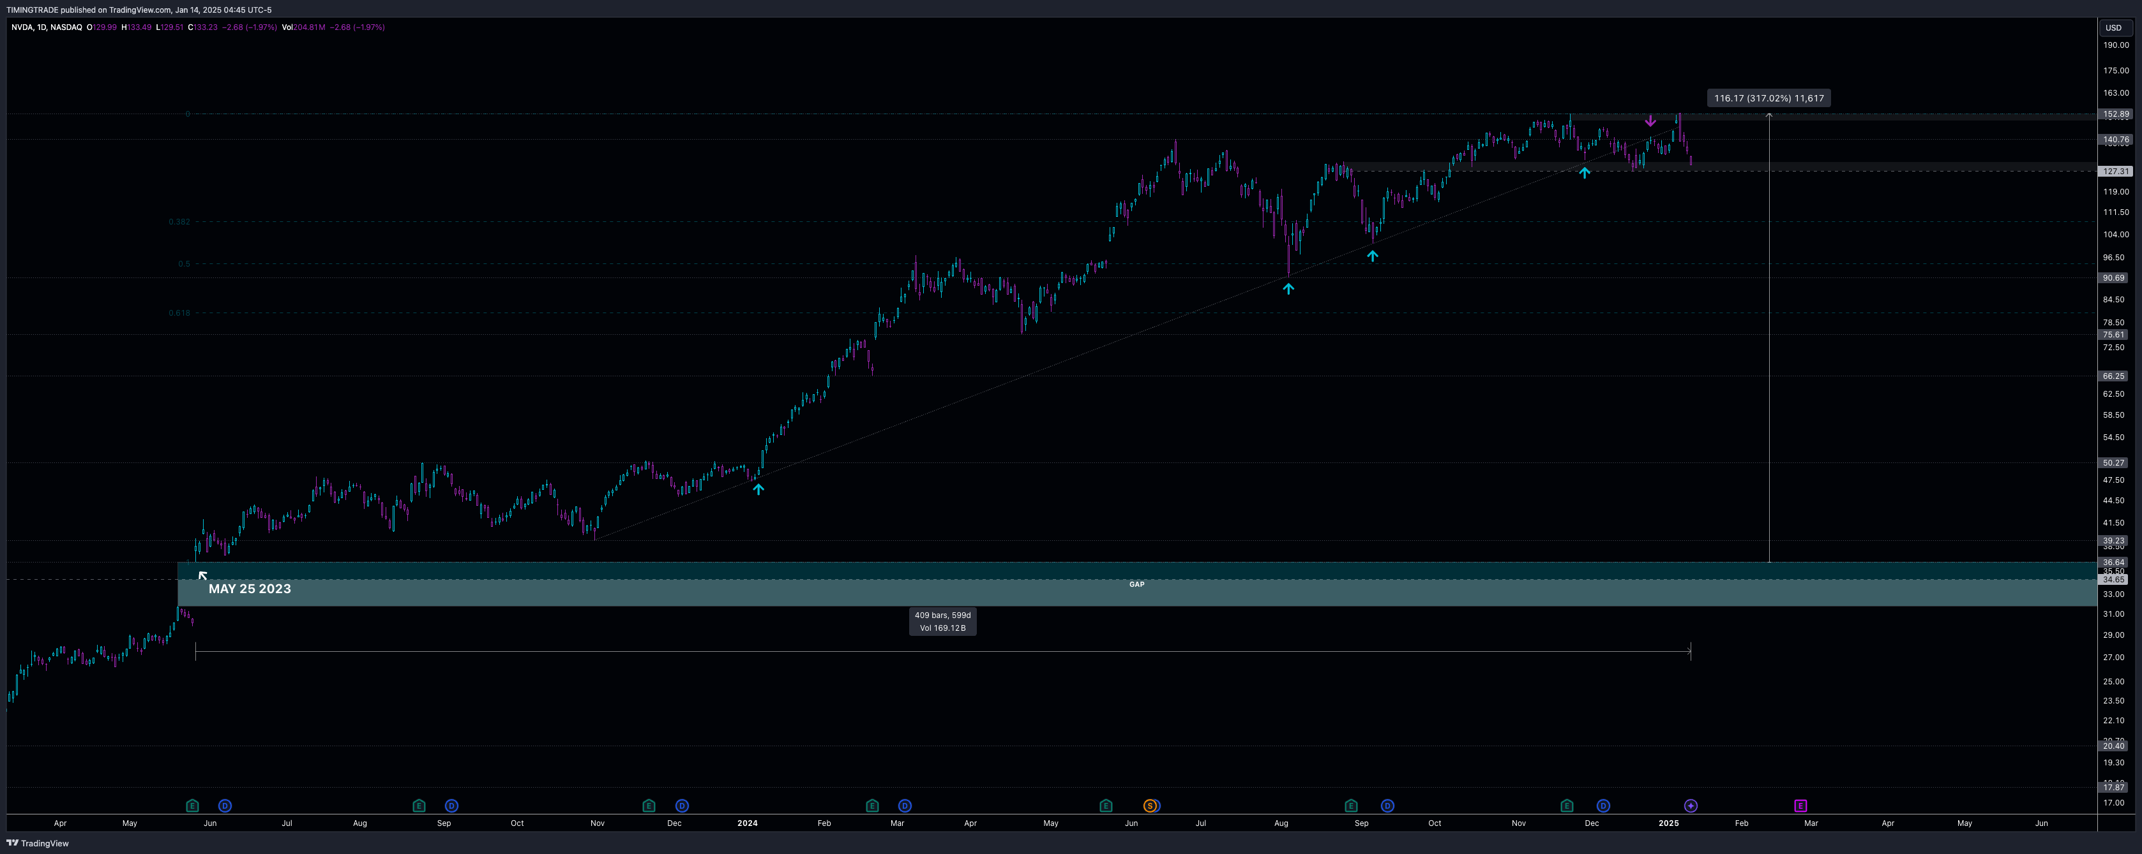Click the TIMINGTRADE published on TradingView.com header
Viewport: 2142px width, 854px height.
(139, 10)
